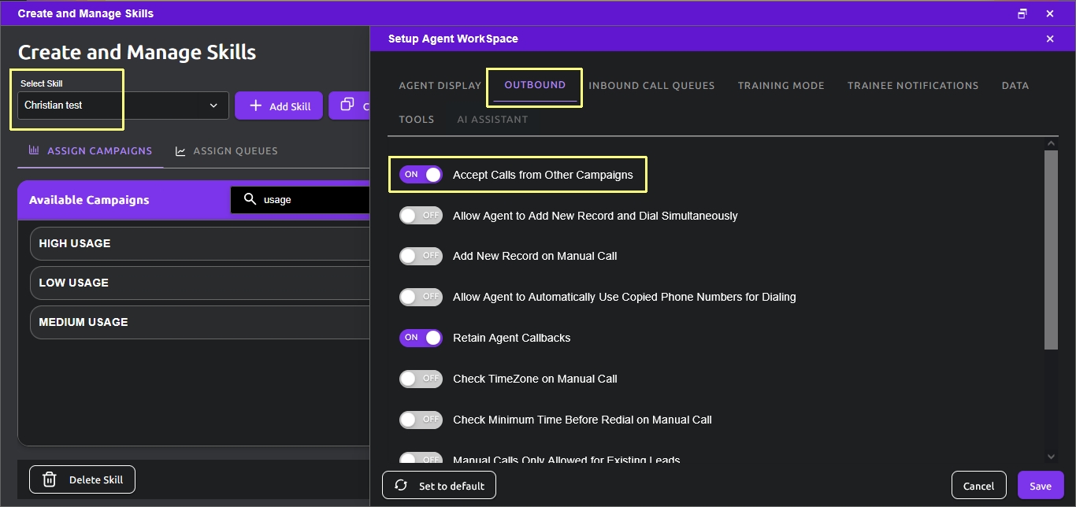Screen dimensions: 1076x507
Task: Click the vertical scrollbar thumb in settings list
Action: 1051,250
